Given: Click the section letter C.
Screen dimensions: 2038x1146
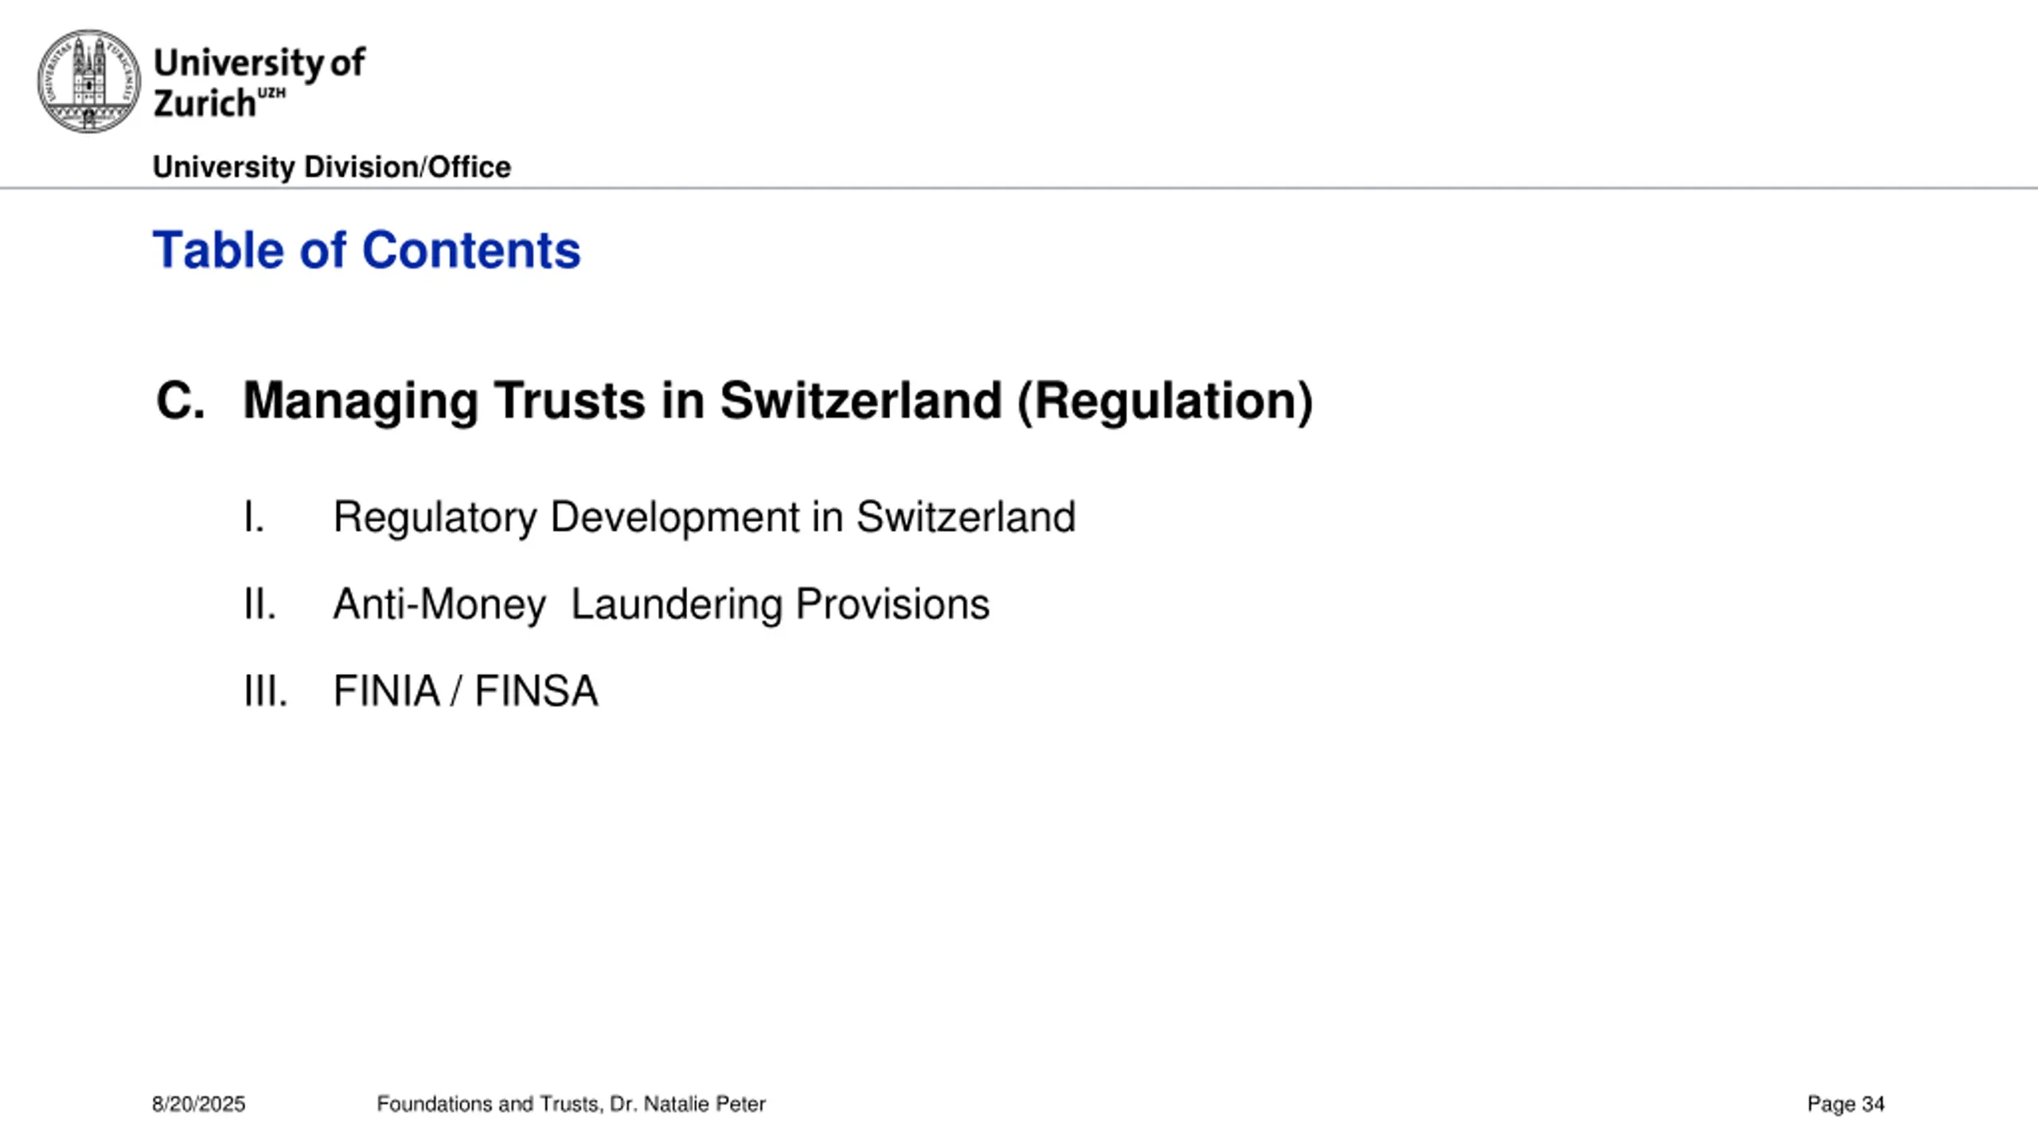Looking at the screenshot, I should pyautogui.click(x=181, y=400).
